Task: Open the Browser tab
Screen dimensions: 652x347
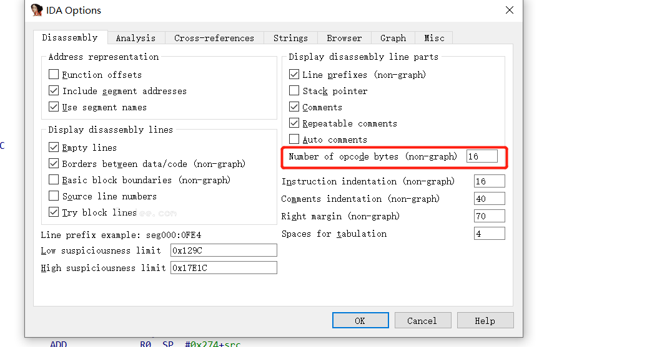Action: pos(344,38)
